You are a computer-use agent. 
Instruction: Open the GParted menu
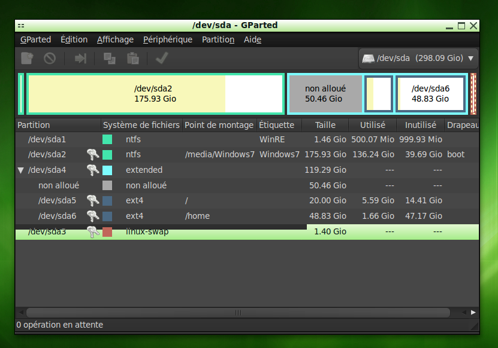point(35,39)
